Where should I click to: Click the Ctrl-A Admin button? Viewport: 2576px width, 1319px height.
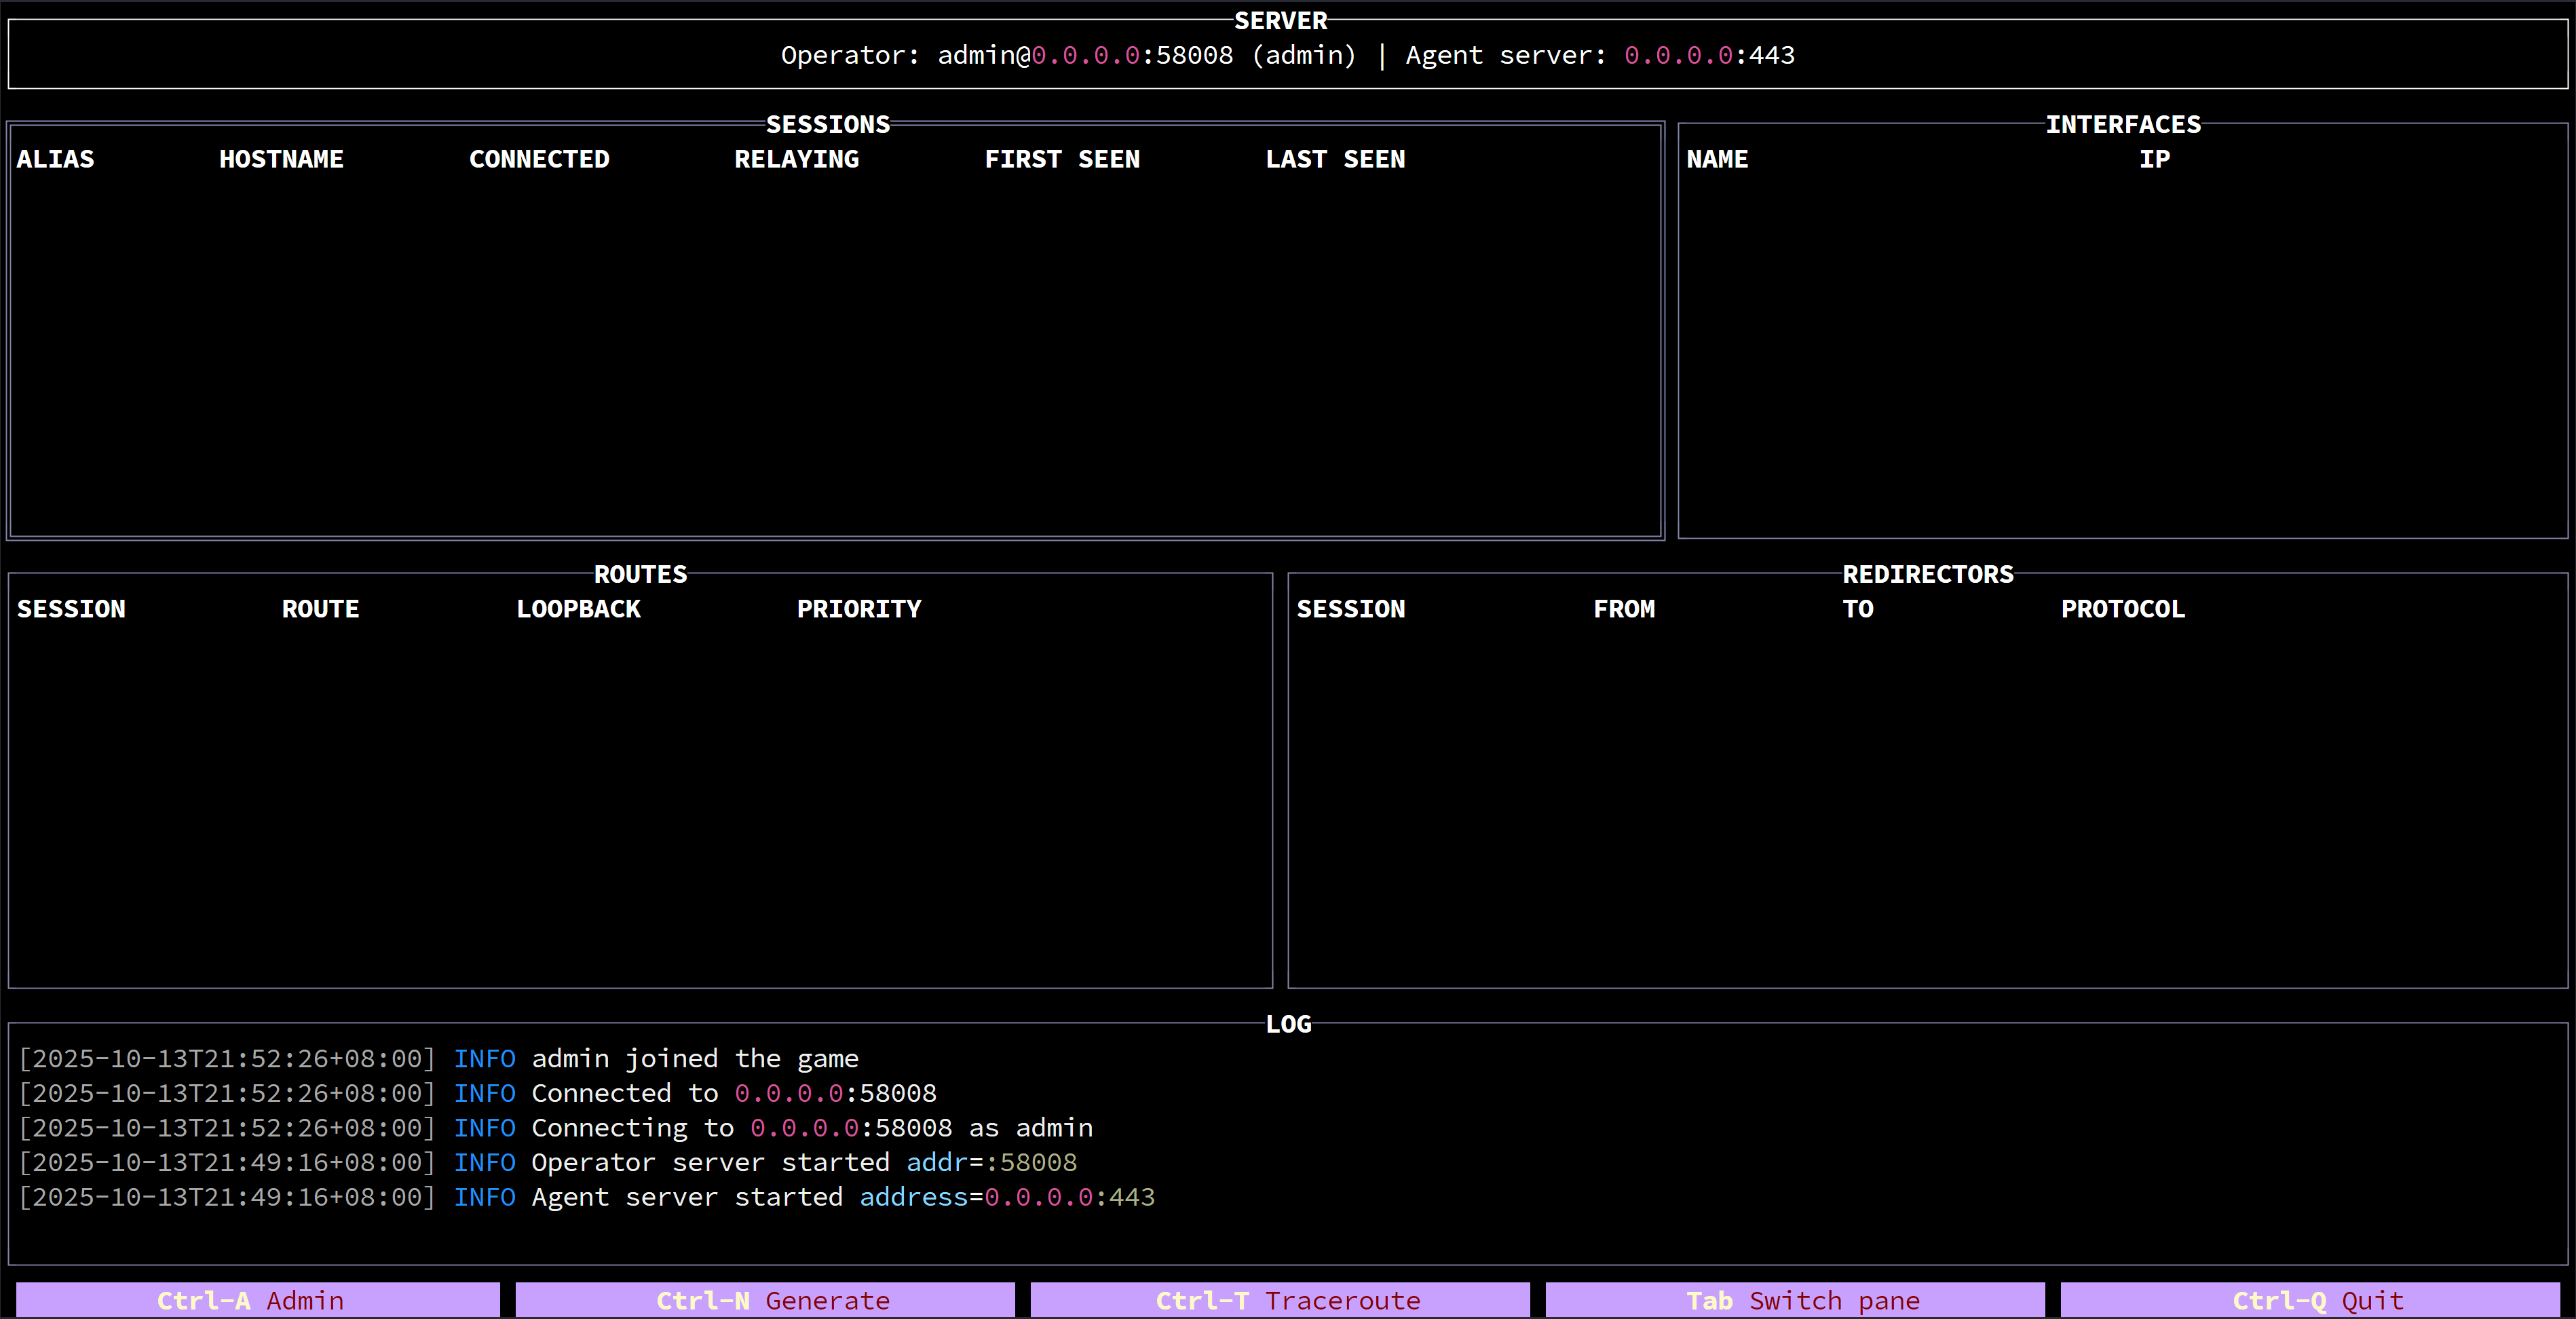pyautogui.click(x=257, y=1300)
